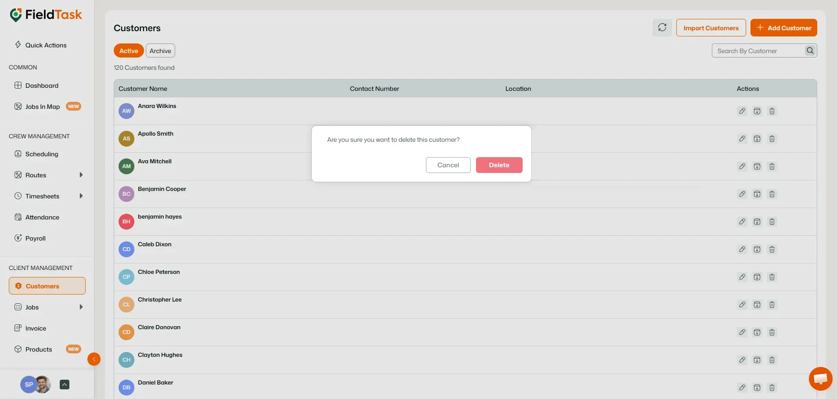
Task: Refresh the customers list
Action: (662, 28)
